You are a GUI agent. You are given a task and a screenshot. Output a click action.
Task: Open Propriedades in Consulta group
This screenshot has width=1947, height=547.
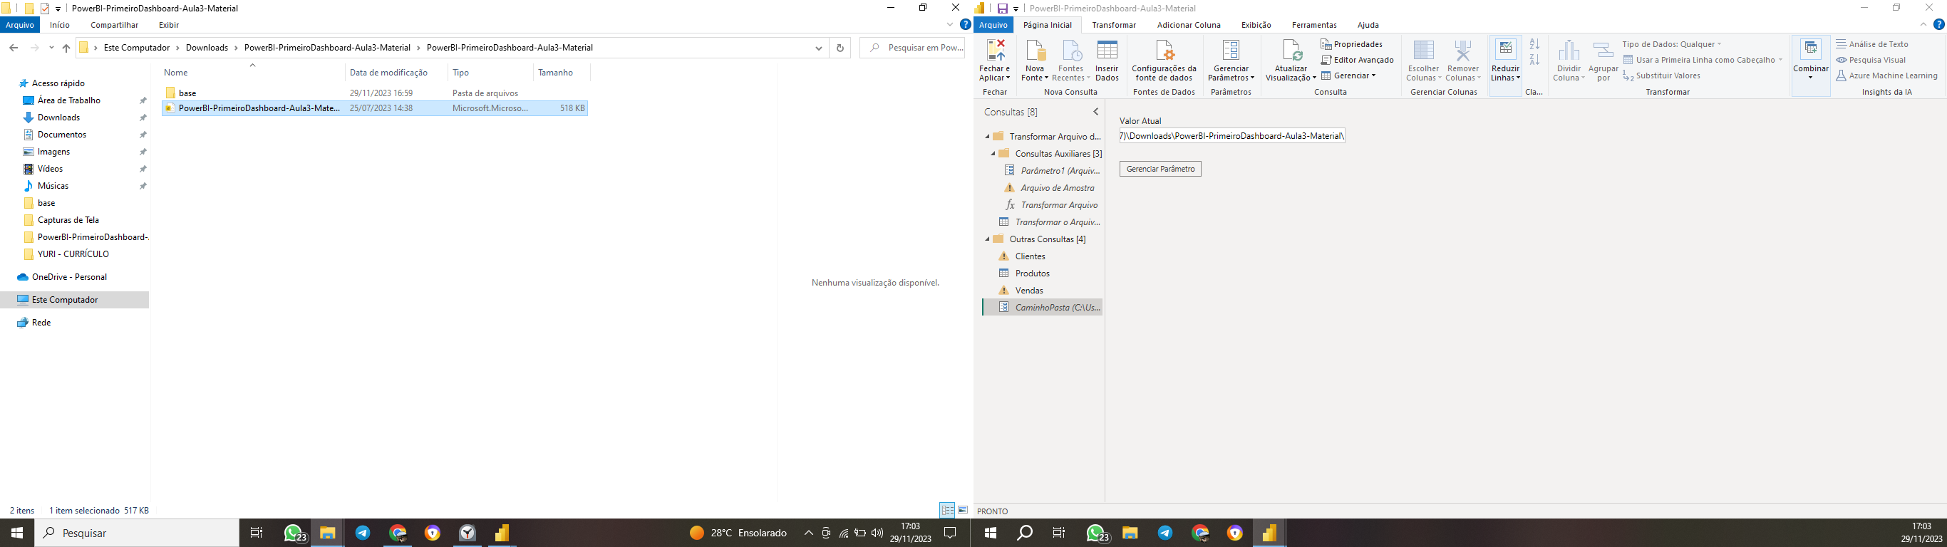coord(1351,44)
